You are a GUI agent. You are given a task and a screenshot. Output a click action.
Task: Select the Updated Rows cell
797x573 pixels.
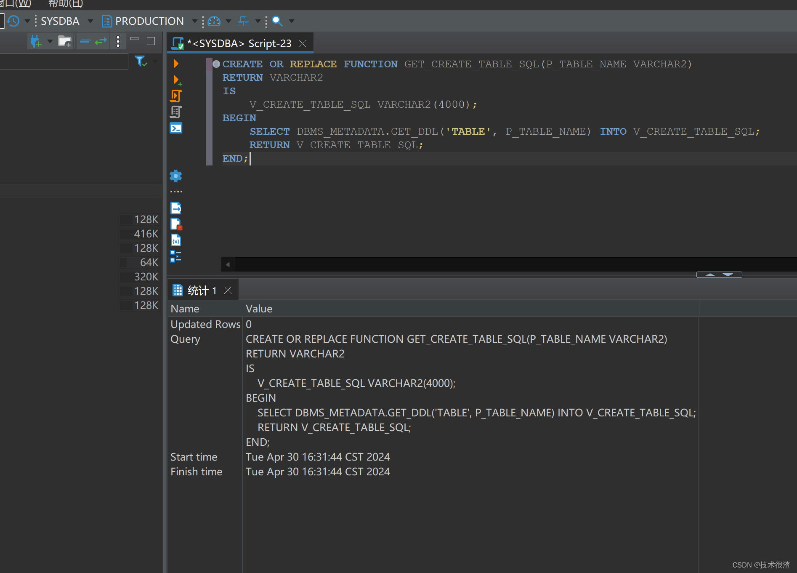(x=205, y=324)
